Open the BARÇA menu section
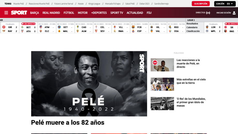 [x=34, y=13]
